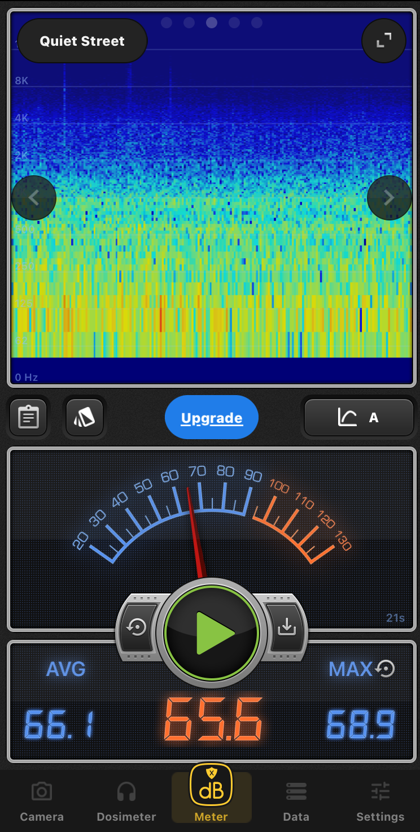
Task: Go to previous chart with left chevron
Action: click(x=34, y=198)
